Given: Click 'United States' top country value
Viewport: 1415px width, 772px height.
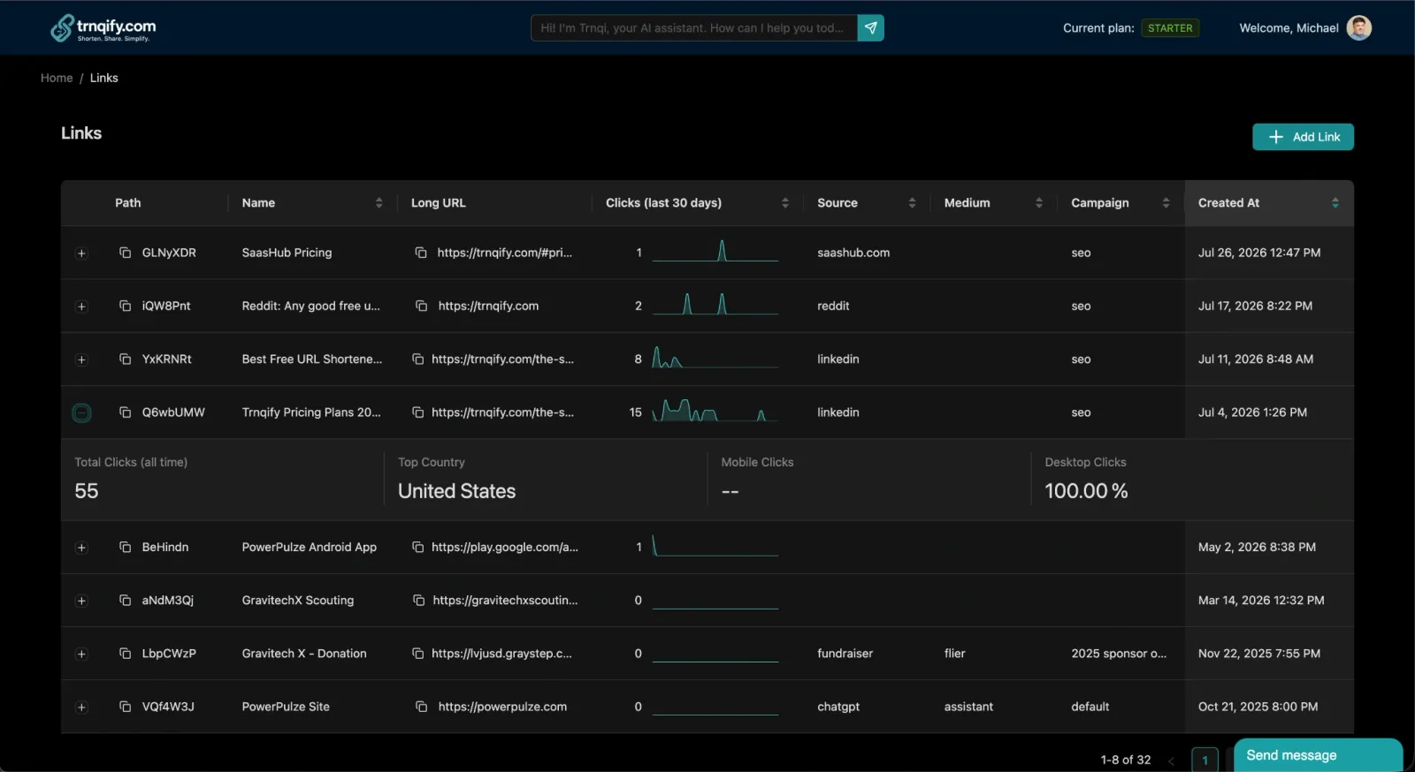Looking at the screenshot, I should pos(457,491).
